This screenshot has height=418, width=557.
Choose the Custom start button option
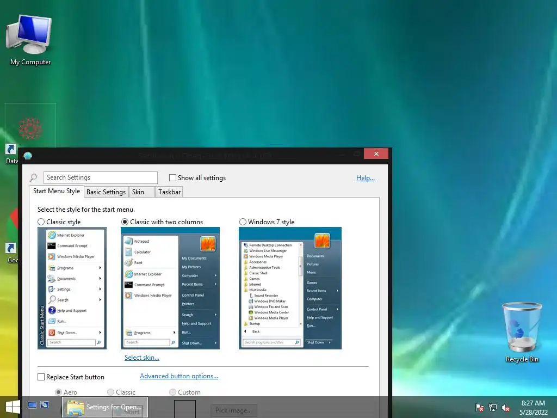172,392
